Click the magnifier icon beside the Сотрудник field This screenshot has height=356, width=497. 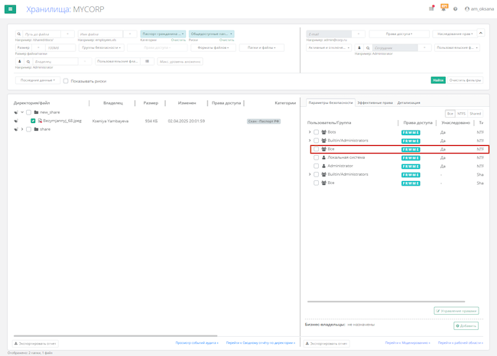point(368,48)
